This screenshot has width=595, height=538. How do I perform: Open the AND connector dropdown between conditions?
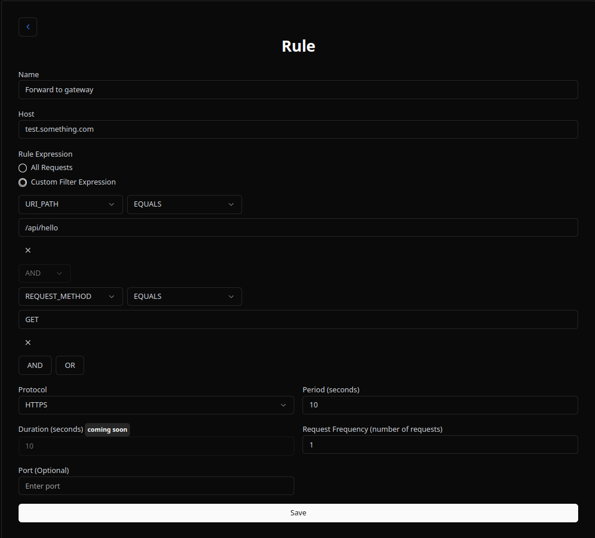[x=44, y=273]
